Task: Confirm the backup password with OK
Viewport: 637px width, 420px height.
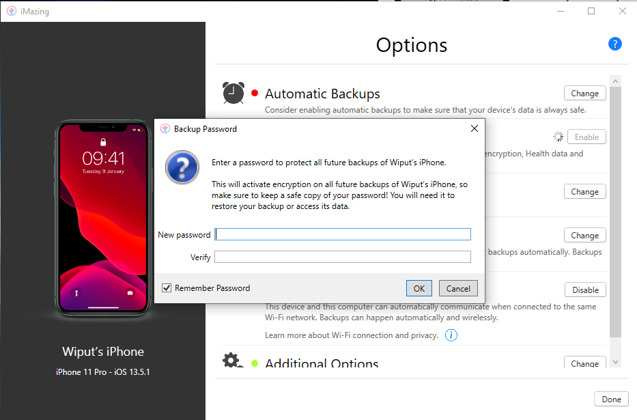Action: coord(419,288)
